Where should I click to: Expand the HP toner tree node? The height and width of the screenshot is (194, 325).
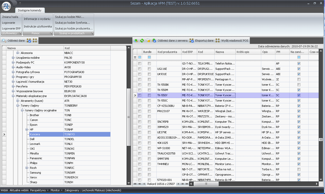(x=27, y=130)
